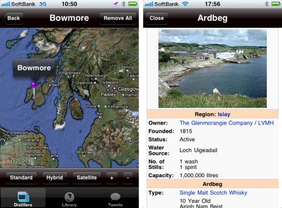
Task: Switch map to Standard view
Action: [21, 178]
